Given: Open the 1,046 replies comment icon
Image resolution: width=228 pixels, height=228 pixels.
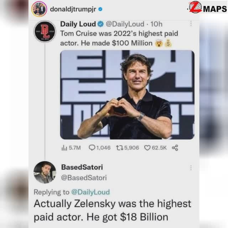Looking at the screenshot, I should [x=92, y=147].
